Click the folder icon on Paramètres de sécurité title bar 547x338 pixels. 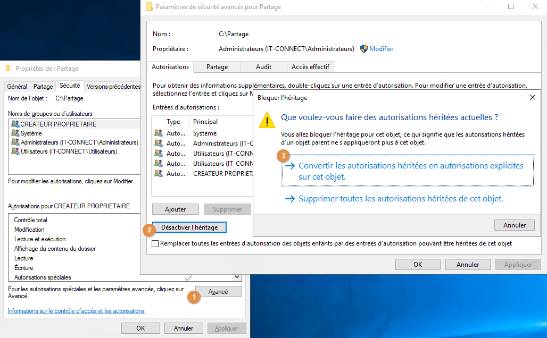(148, 6)
